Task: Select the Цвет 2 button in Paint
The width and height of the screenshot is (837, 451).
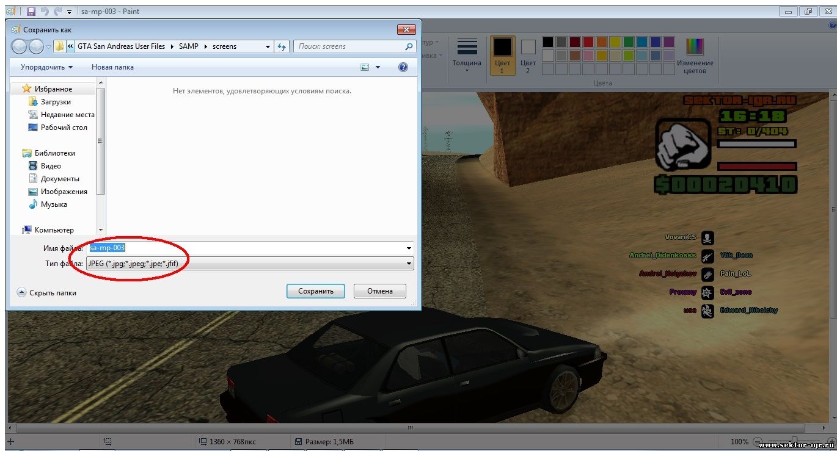Action: [x=528, y=56]
